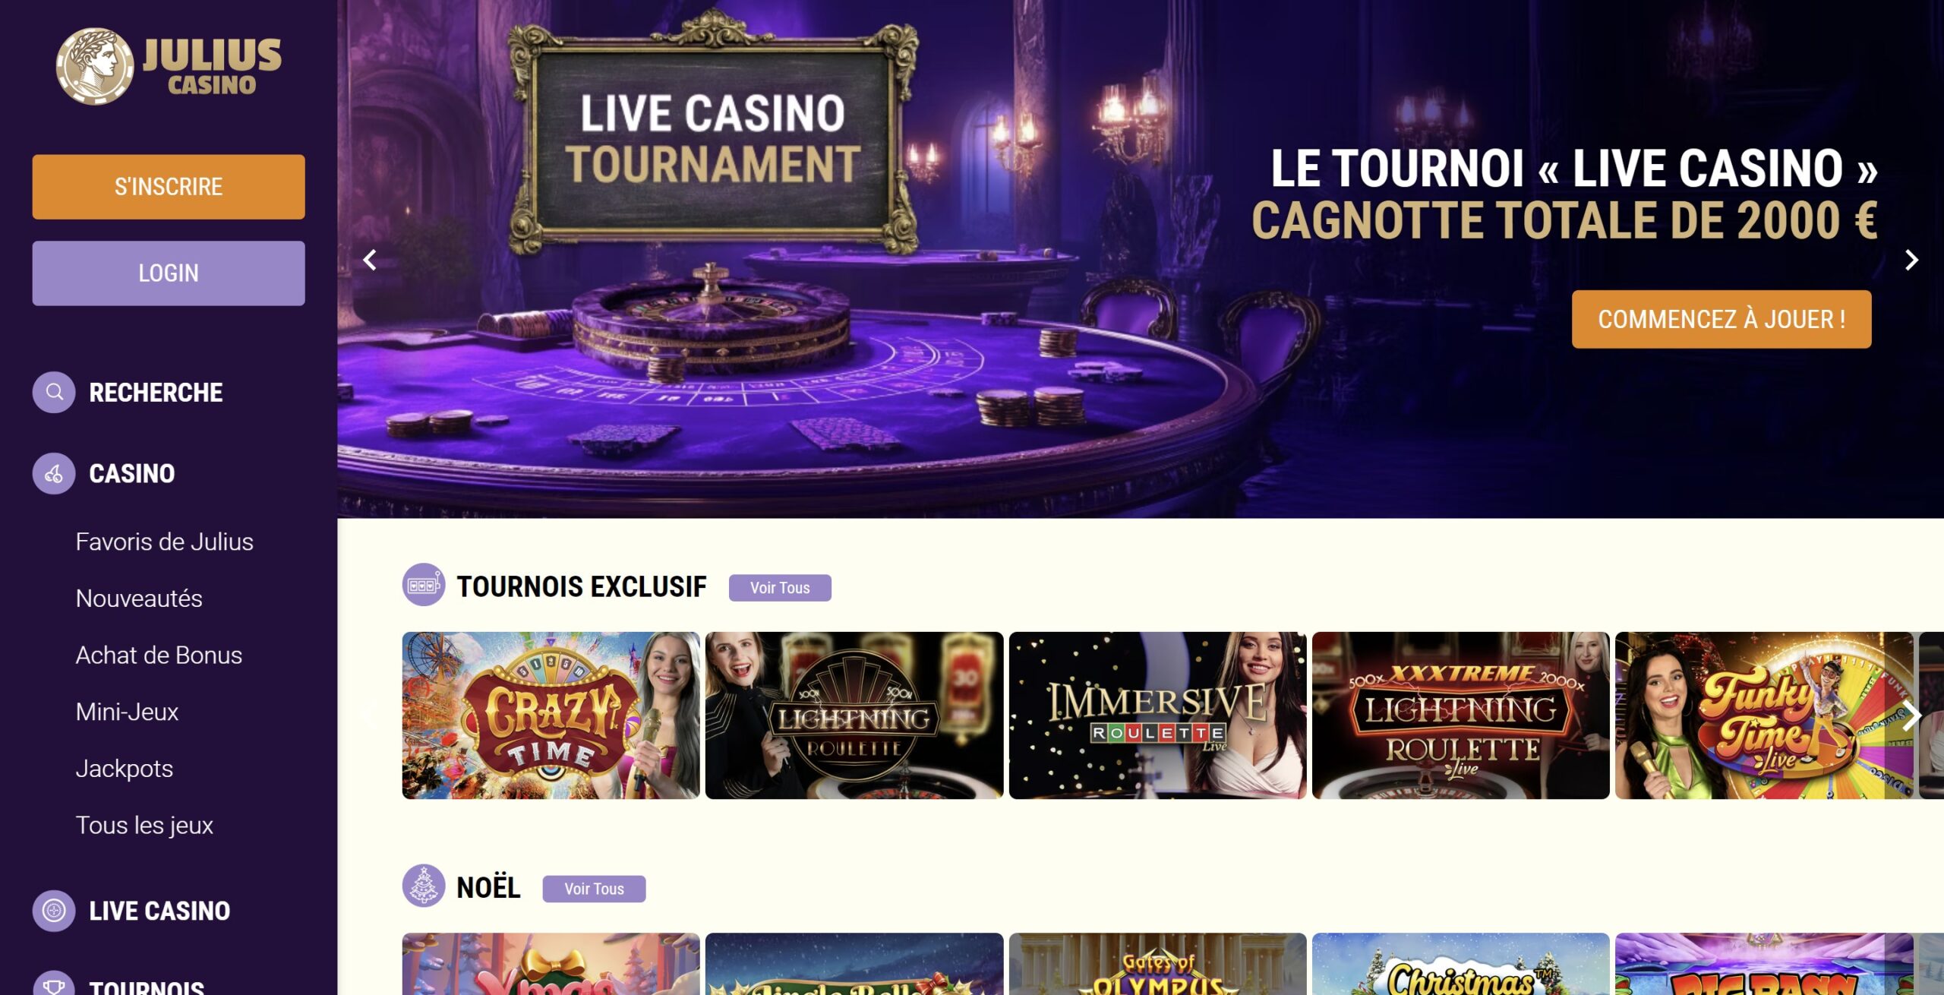Screen dimensions: 1944x995
Task: Click the Noël Christmas tree icon
Action: [424, 886]
